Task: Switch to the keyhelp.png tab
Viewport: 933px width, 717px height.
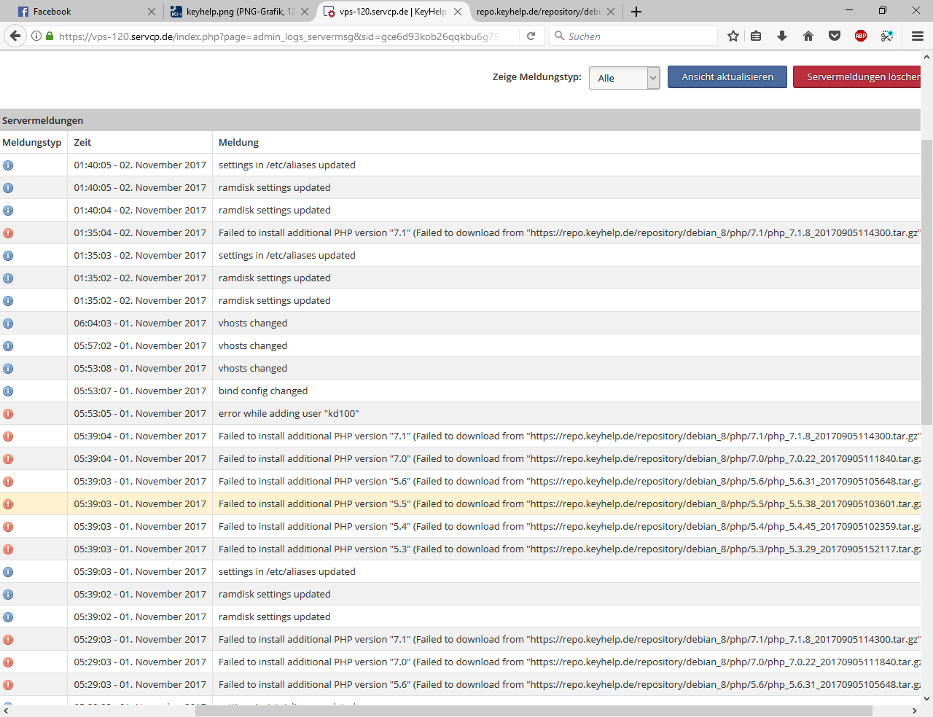Action: 233,12
